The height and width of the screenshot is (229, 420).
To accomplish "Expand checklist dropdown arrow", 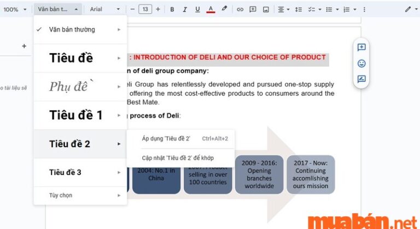I will (320, 9).
